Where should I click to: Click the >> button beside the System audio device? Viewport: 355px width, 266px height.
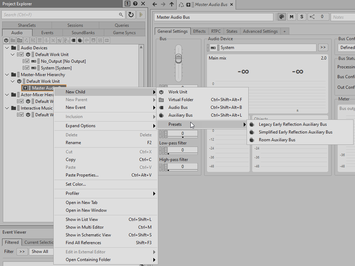point(323,48)
